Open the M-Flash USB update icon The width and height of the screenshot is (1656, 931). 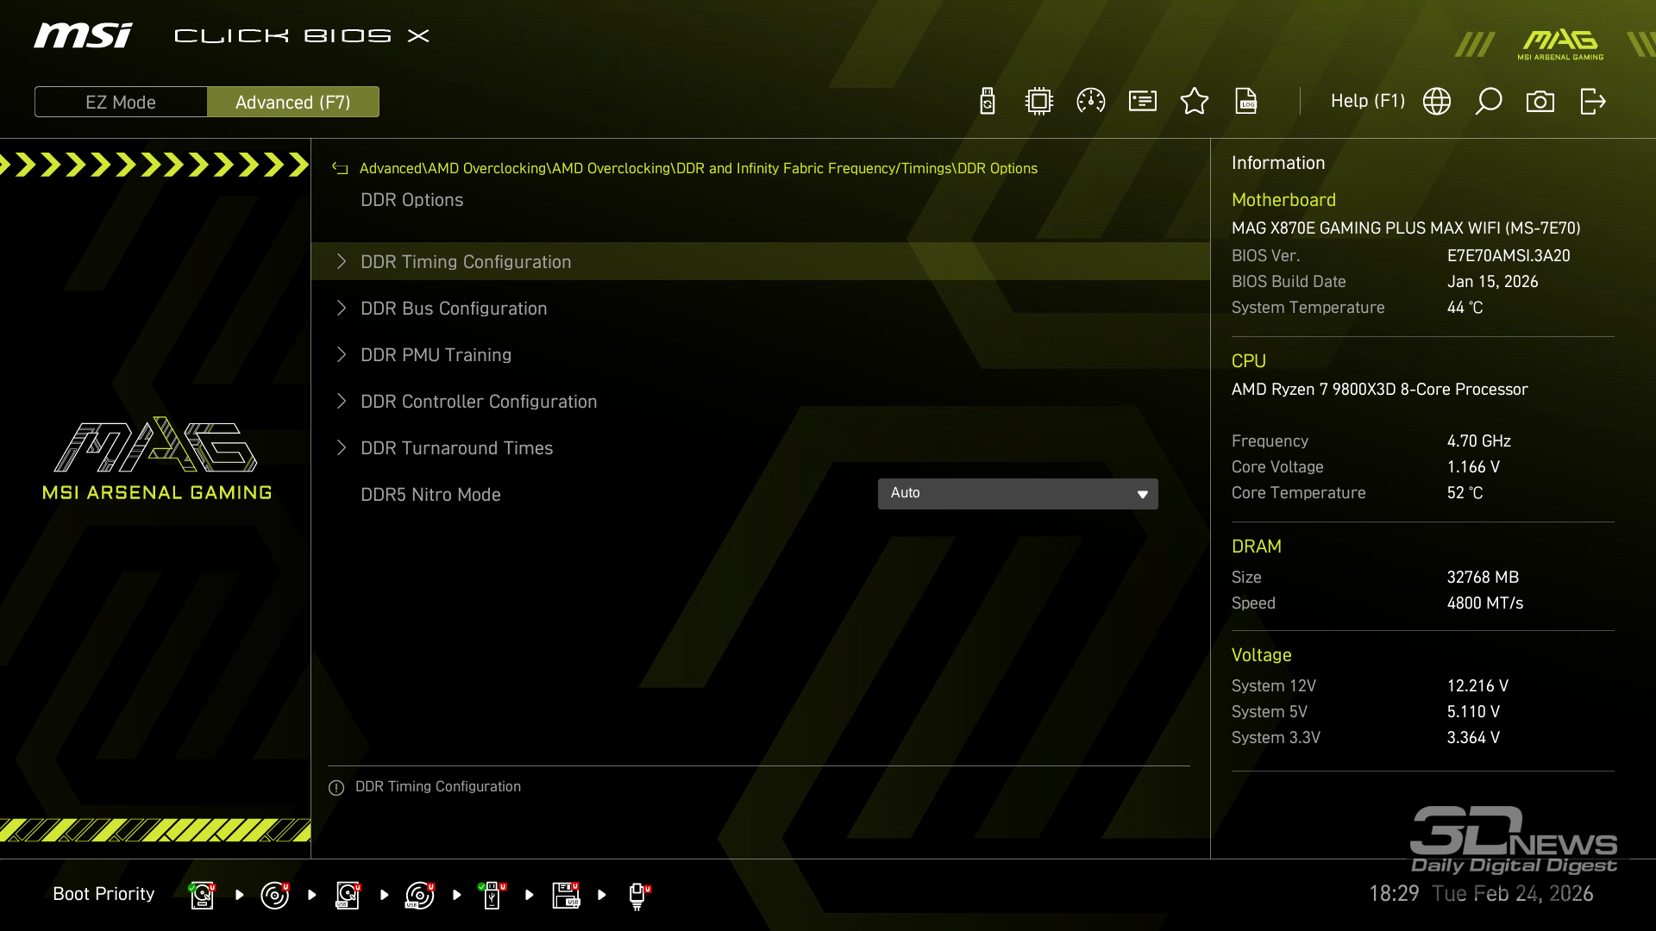click(x=988, y=102)
